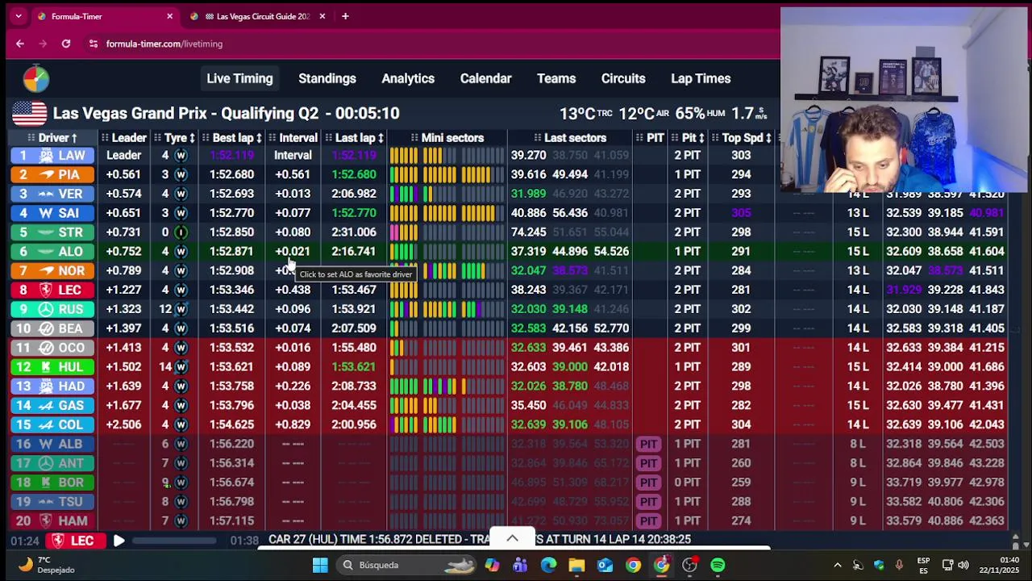Click the wet tyre icon in LAW's row
Image resolution: width=1032 pixels, height=581 pixels.
[181, 155]
